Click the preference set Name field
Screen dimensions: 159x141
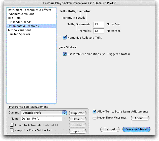(x=42, y=119)
